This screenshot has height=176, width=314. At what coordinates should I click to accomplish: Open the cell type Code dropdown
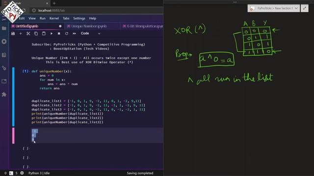coord(90,34)
